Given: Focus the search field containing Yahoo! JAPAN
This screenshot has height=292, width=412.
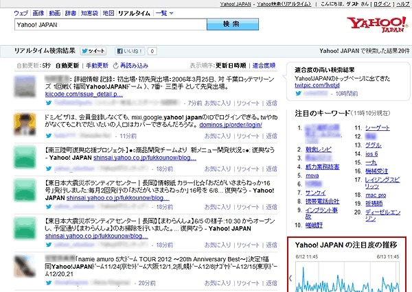Looking at the screenshot, I should (111, 25).
